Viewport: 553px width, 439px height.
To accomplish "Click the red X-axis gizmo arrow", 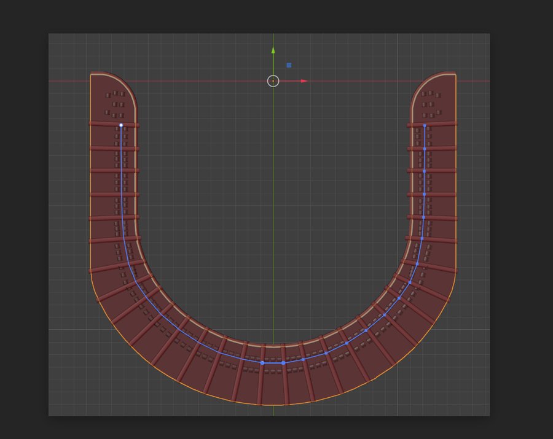I will tap(304, 81).
